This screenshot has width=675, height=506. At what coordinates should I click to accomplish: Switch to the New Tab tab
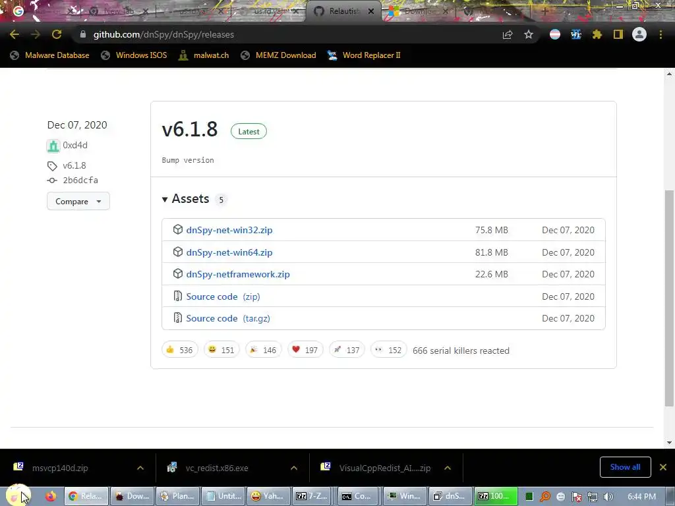click(x=119, y=11)
